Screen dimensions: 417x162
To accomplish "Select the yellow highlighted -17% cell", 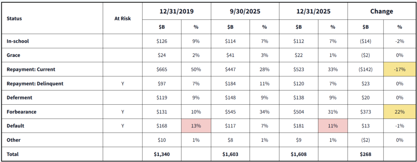I will [400, 69].
